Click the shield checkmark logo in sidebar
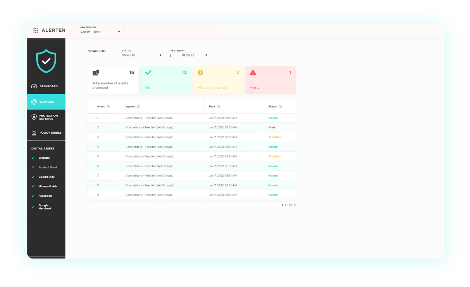Viewport: 470px width, 287px height. pos(46,61)
